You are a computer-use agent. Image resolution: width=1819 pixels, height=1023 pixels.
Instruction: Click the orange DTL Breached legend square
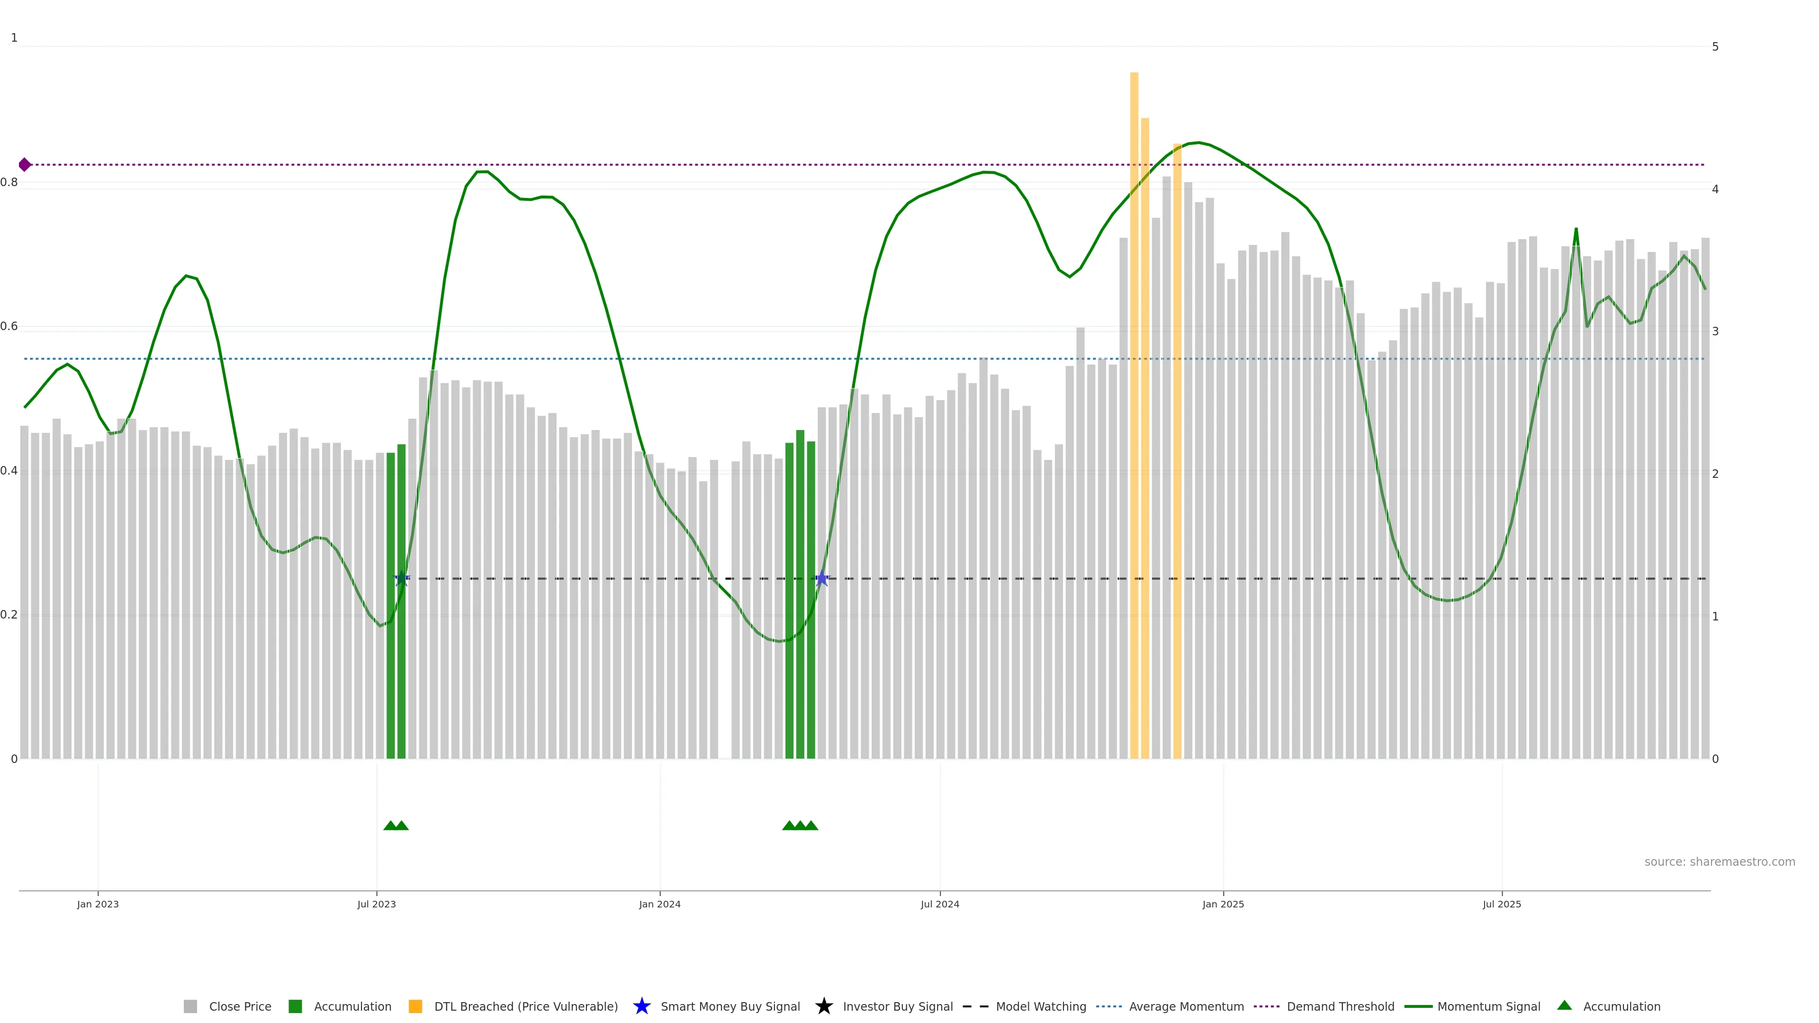415,1006
